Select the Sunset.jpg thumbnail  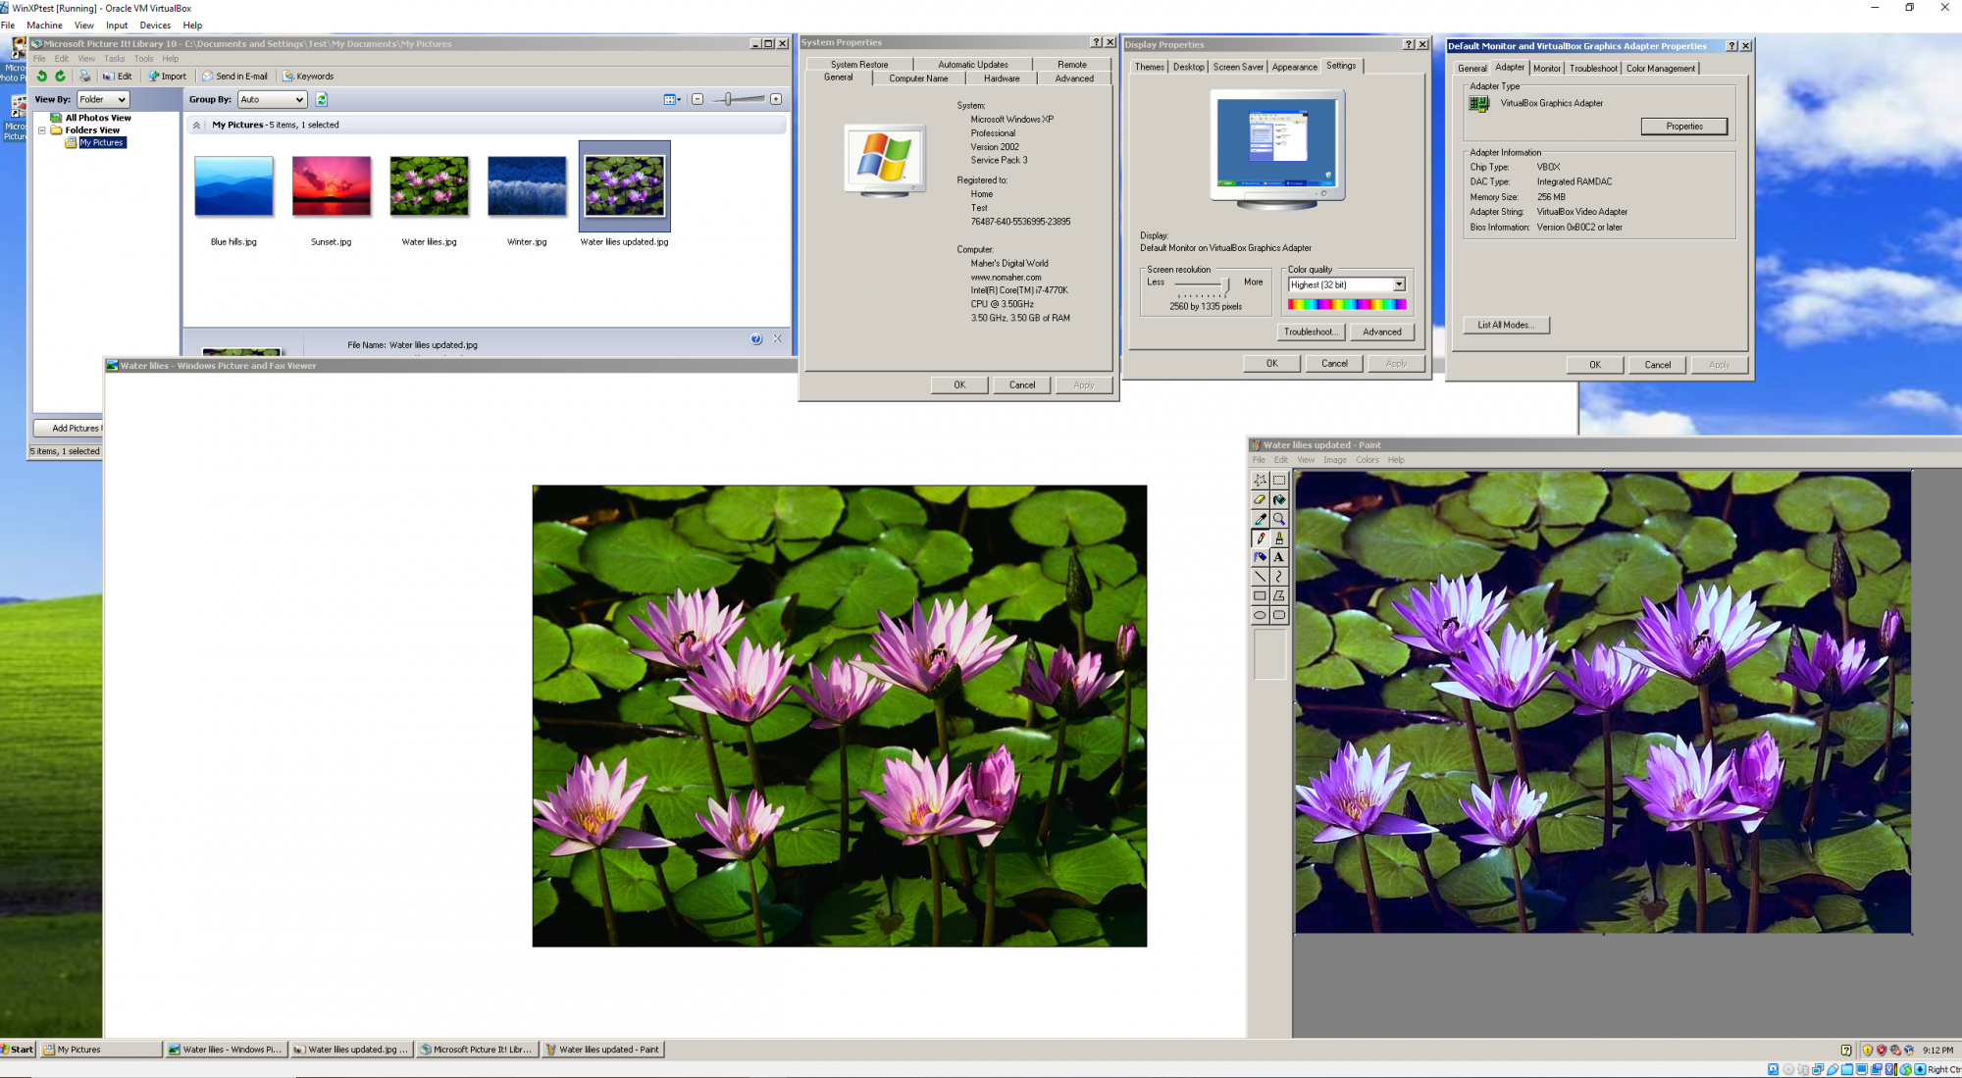(332, 186)
